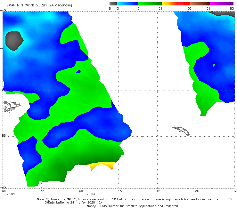
Task: Pick the cyan-to-blue segment of the color bar
Action: (x=128, y=4)
